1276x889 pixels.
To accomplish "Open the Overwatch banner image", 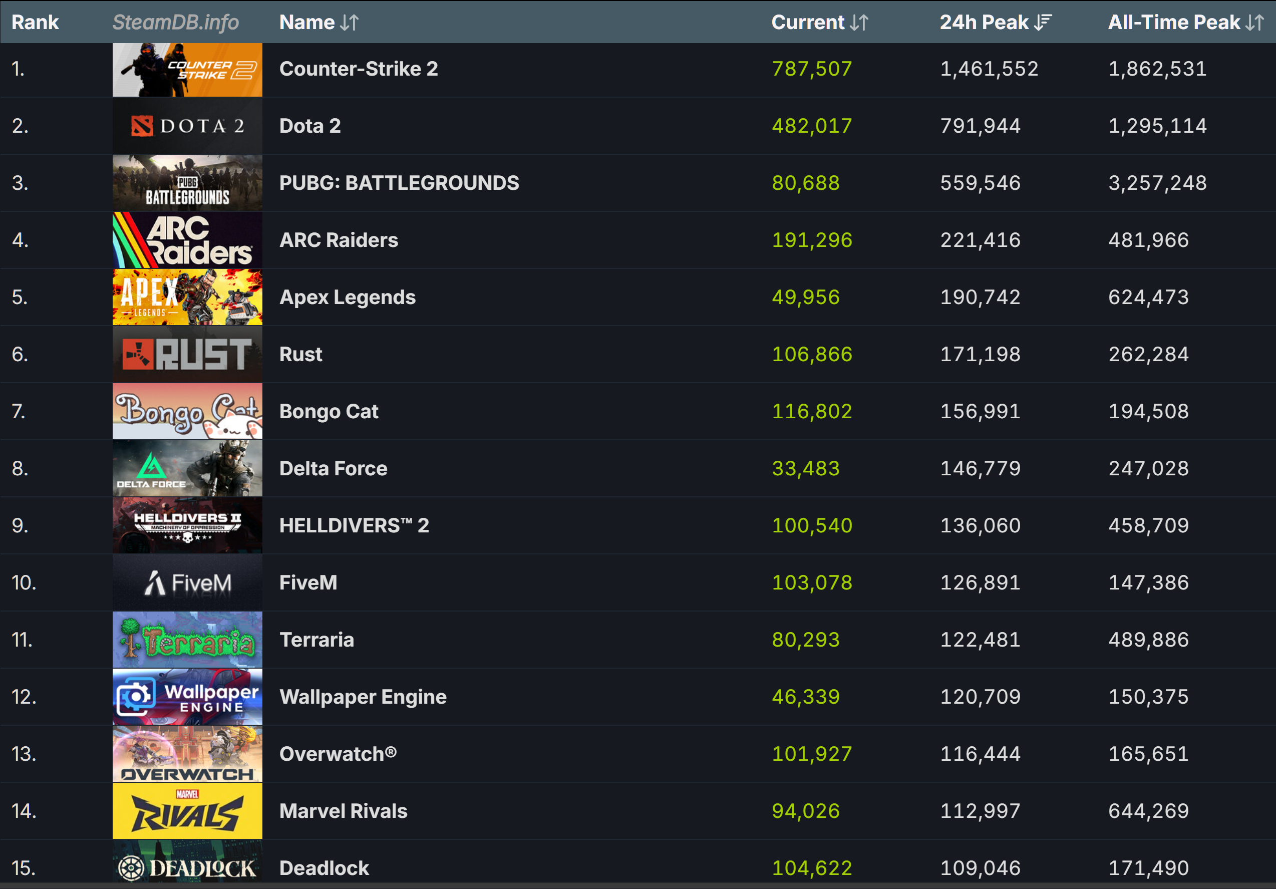I will point(187,754).
